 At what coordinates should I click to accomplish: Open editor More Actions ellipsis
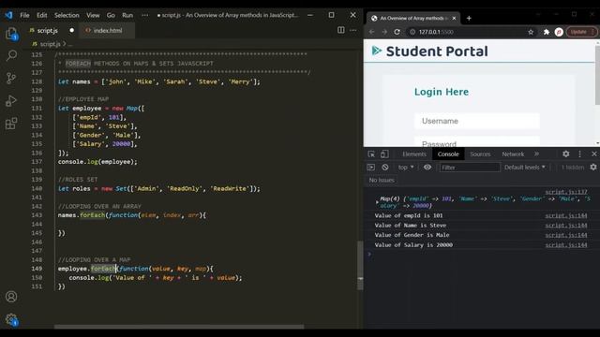click(x=353, y=30)
